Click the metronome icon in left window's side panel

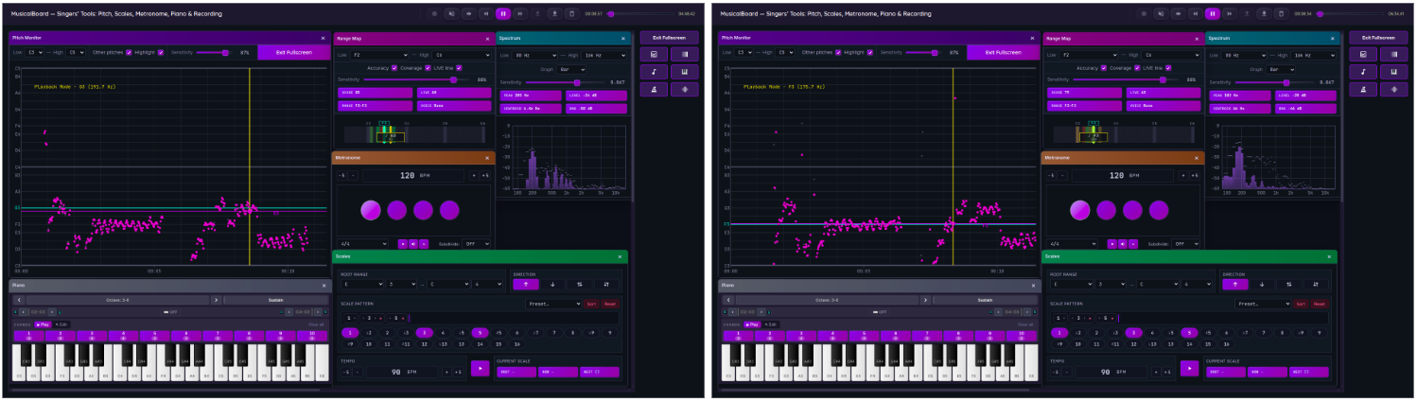point(654,89)
